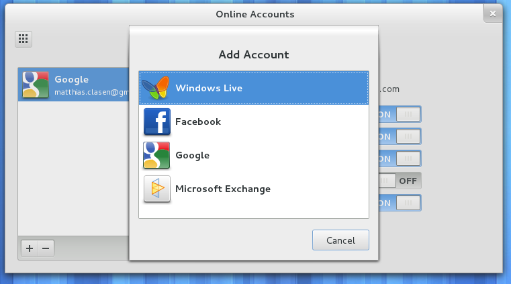This screenshot has width=511, height=284.
Task: Choose Microsoft Exchange account type
Action: tap(254, 189)
